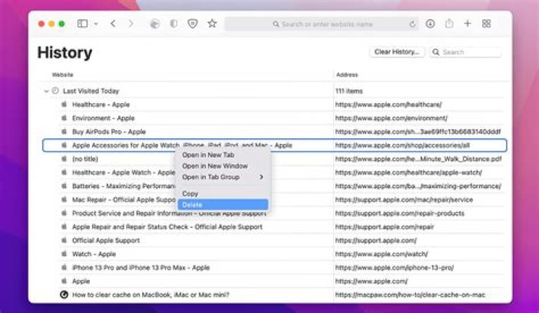The width and height of the screenshot is (539, 313).
Task: Select Healthcare - Apple Watch - Apple row
Action: [274, 173]
